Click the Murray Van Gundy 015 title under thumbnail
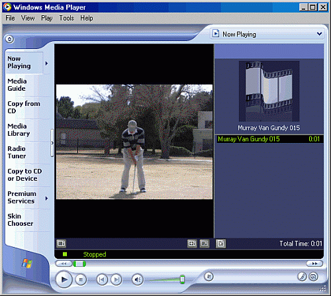This screenshot has height=296, width=331. 269,128
